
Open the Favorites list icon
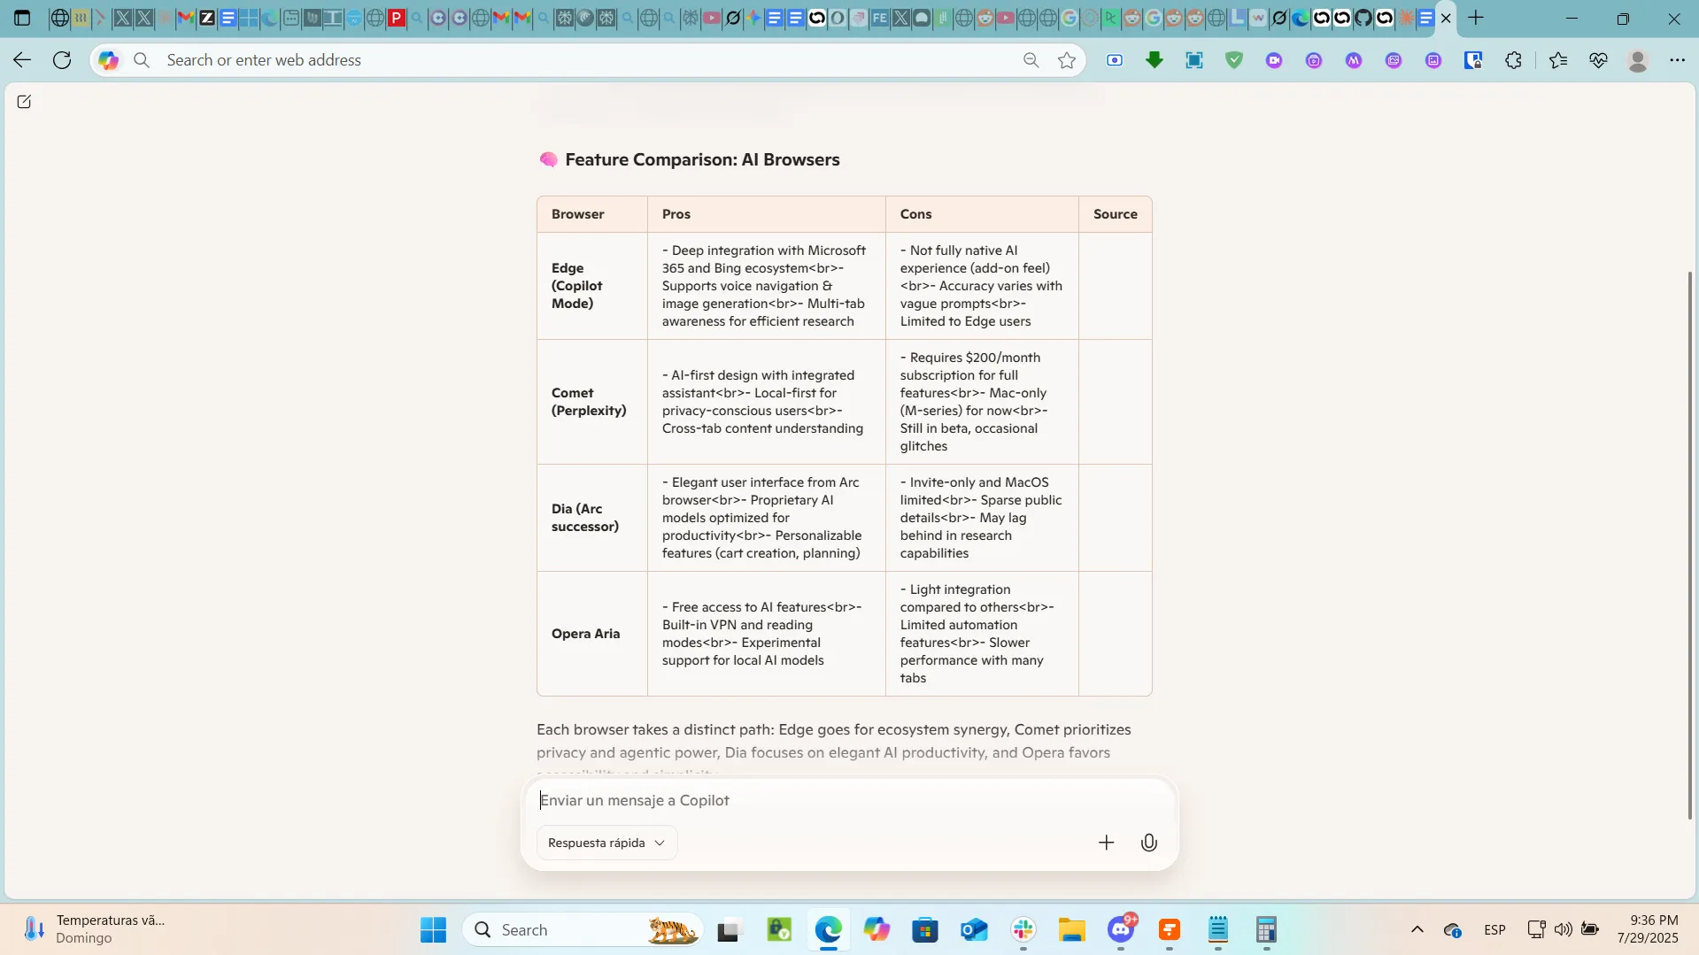(1558, 60)
